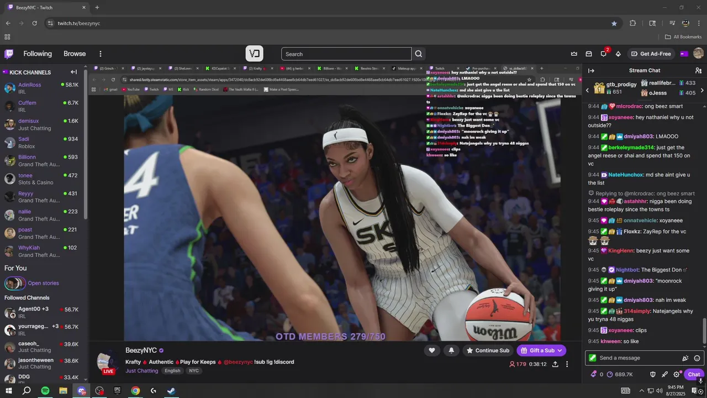Image resolution: width=707 pixels, height=398 pixels.
Task: Open the Whispers icon with badge 2
Action: [x=604, y=54]
